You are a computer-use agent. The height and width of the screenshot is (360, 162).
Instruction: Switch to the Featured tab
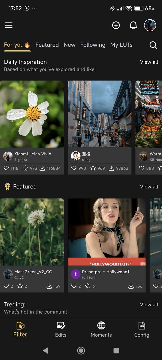click(47, 45)
